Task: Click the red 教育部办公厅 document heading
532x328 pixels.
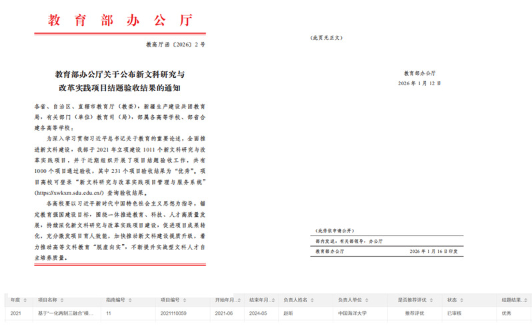Action: click(x=119, y=20)
